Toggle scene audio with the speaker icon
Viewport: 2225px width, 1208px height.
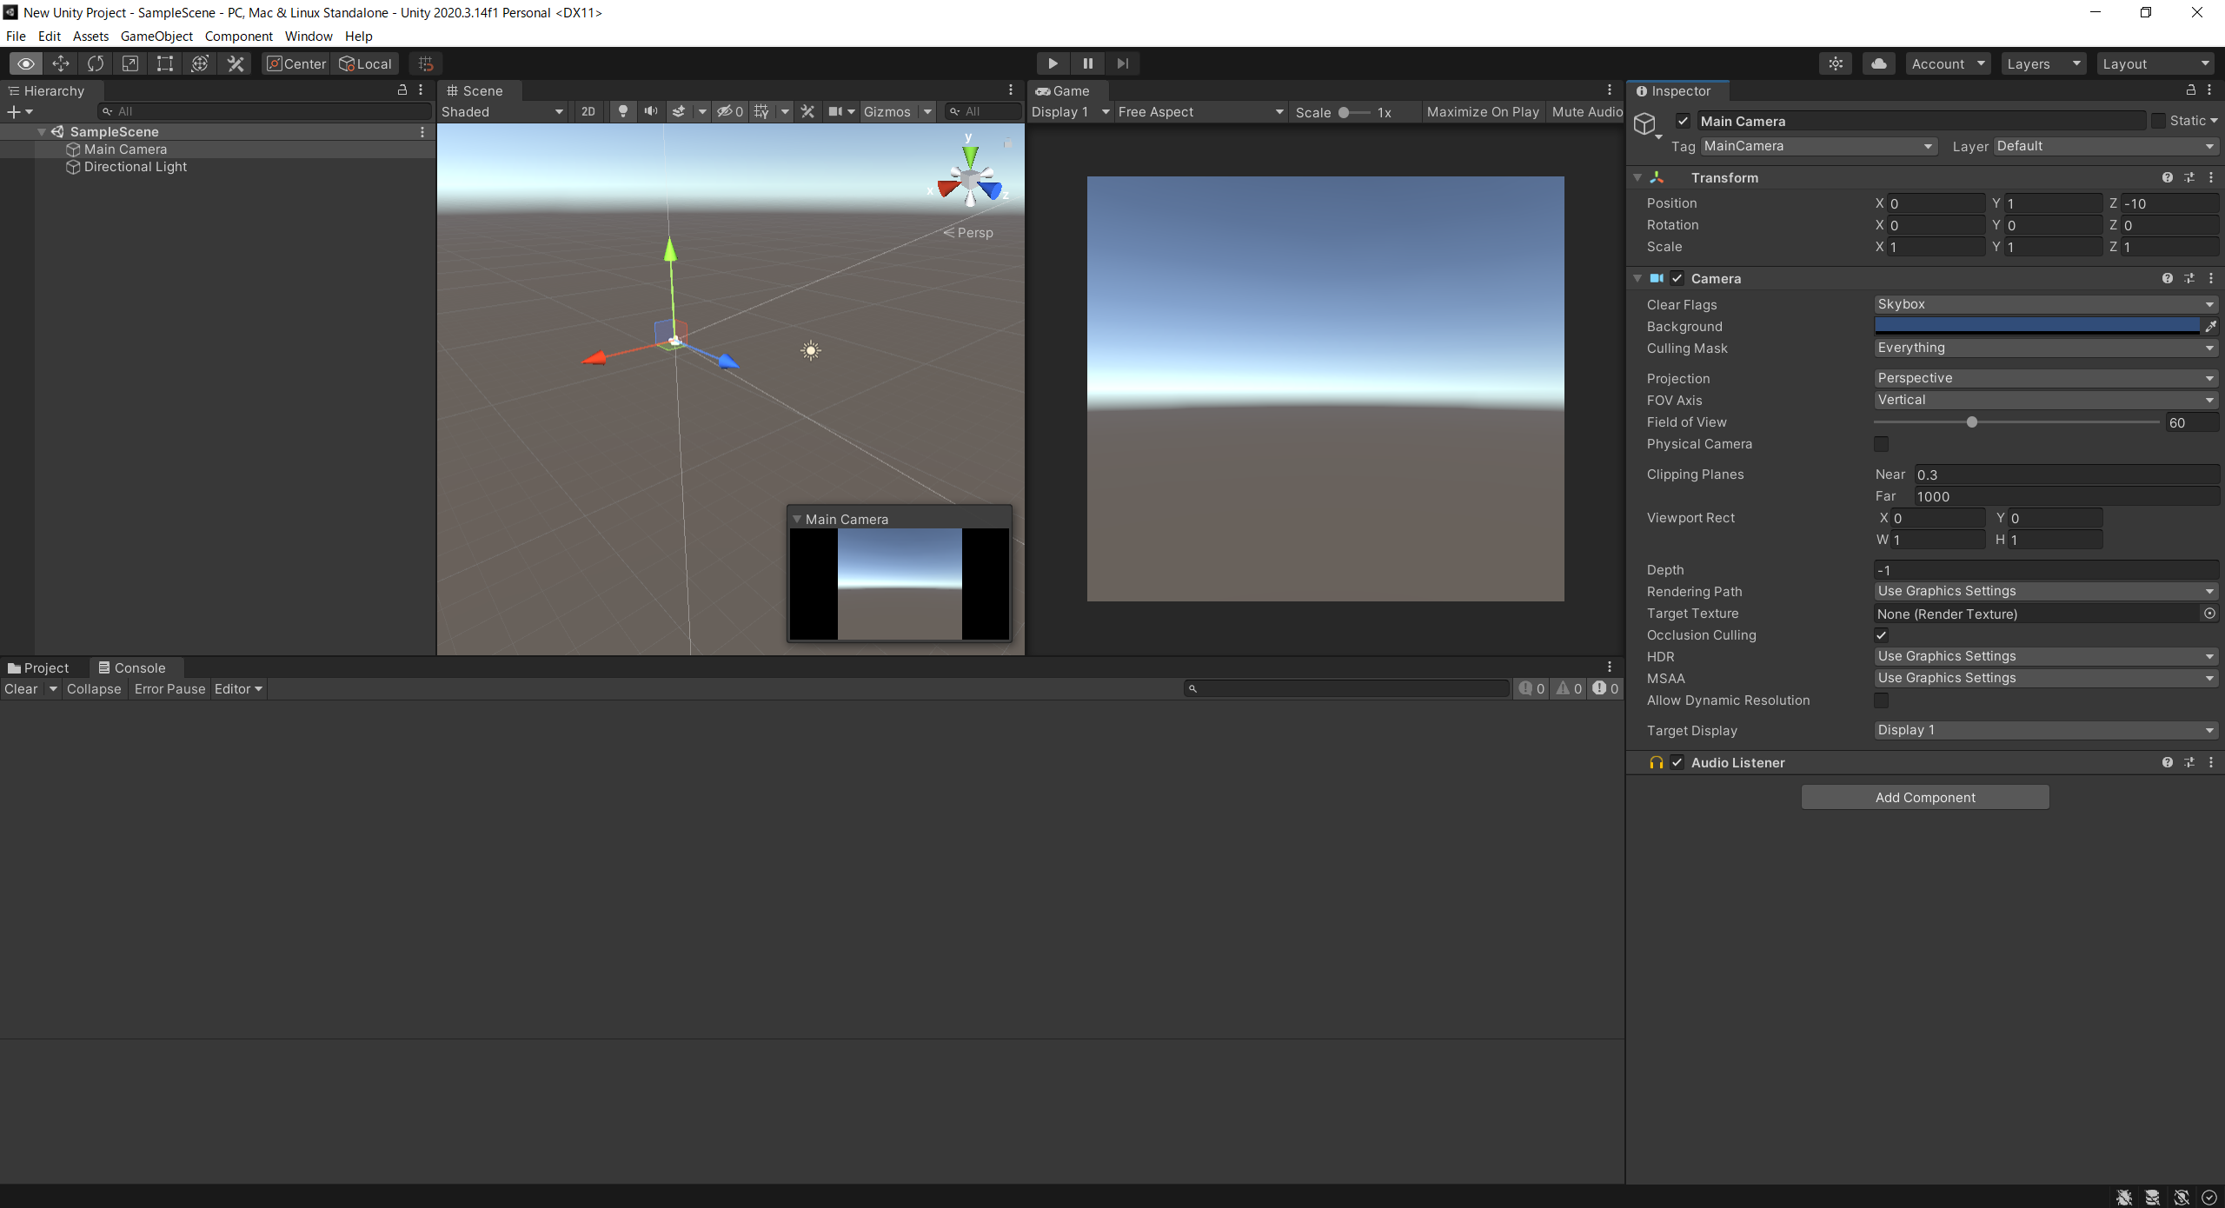coord(651,111)
